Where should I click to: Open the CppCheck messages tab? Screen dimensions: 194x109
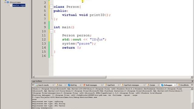pos(131,85)
